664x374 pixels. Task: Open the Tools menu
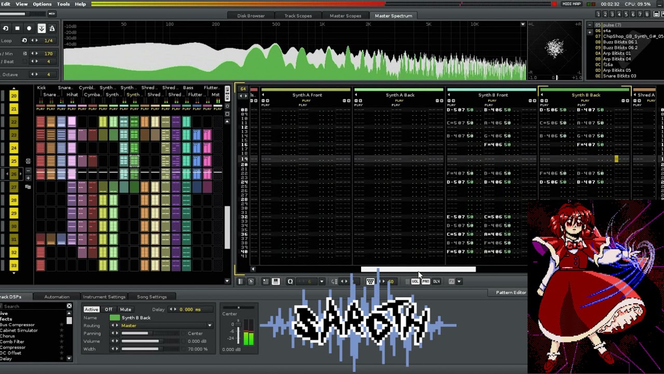coord(63,4)
